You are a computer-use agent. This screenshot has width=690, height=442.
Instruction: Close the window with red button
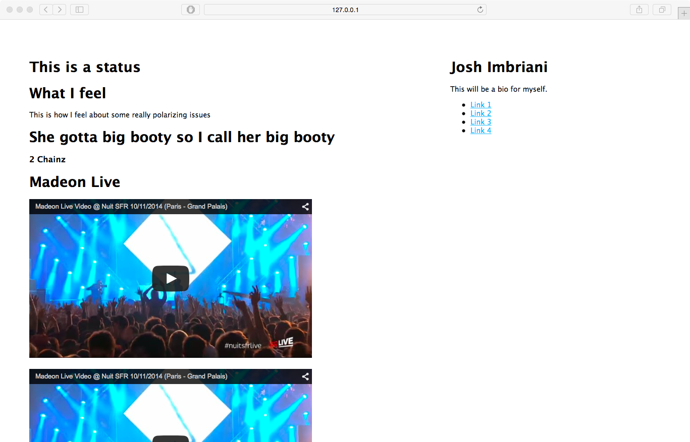click(x=10, y=10)
